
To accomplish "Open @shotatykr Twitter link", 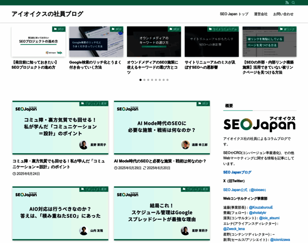I will [x=257, y=213].
